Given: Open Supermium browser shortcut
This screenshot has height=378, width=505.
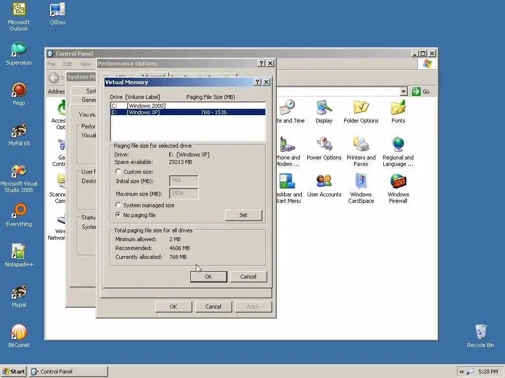Looking at the screenshot, I should pyautogui.click(x=19, y=54).
